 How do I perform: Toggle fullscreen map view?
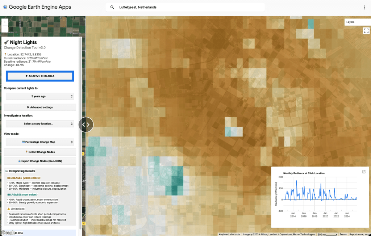pos(366,31)
